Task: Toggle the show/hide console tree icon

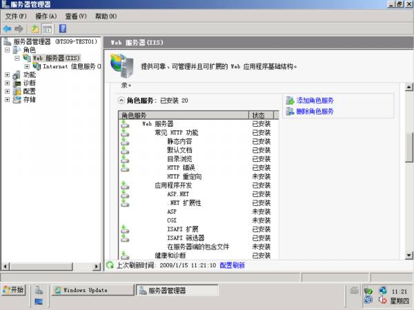Action: point(48,29)
